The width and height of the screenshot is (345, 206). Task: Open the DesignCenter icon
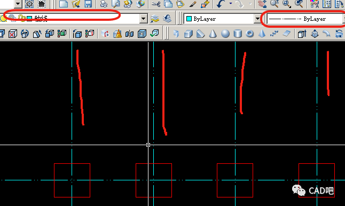[326, 4]
